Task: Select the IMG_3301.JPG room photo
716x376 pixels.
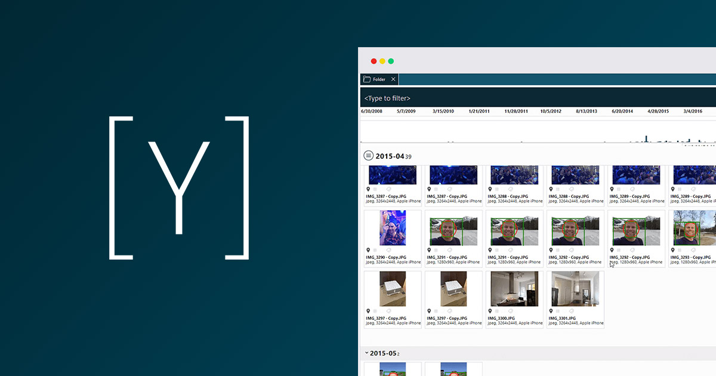Action: click(x=575, y=289)
